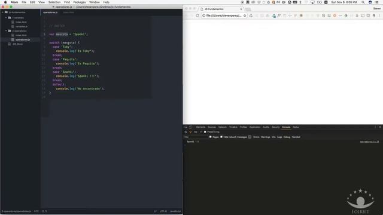Image resolution: width=383 pixels, height=215 pixels.
Task: Collapse the js-fundamentos root folder
Action: (x=2, y=12)
